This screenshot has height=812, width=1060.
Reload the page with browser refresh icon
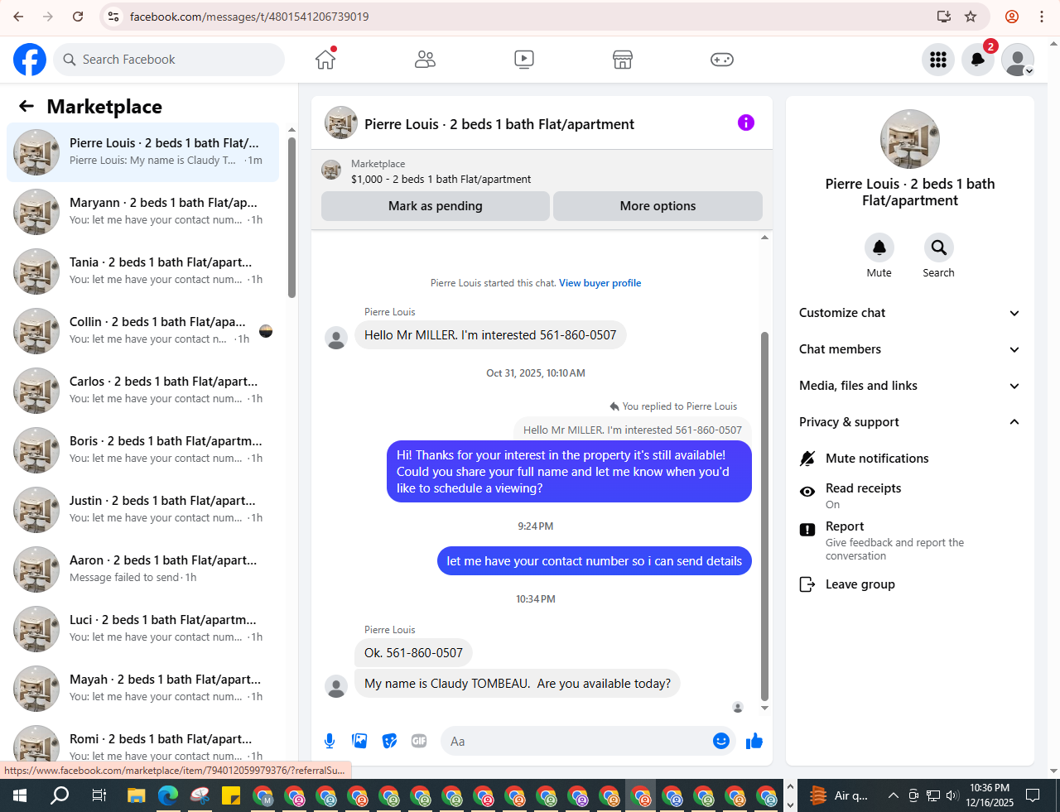click(78, 17)
